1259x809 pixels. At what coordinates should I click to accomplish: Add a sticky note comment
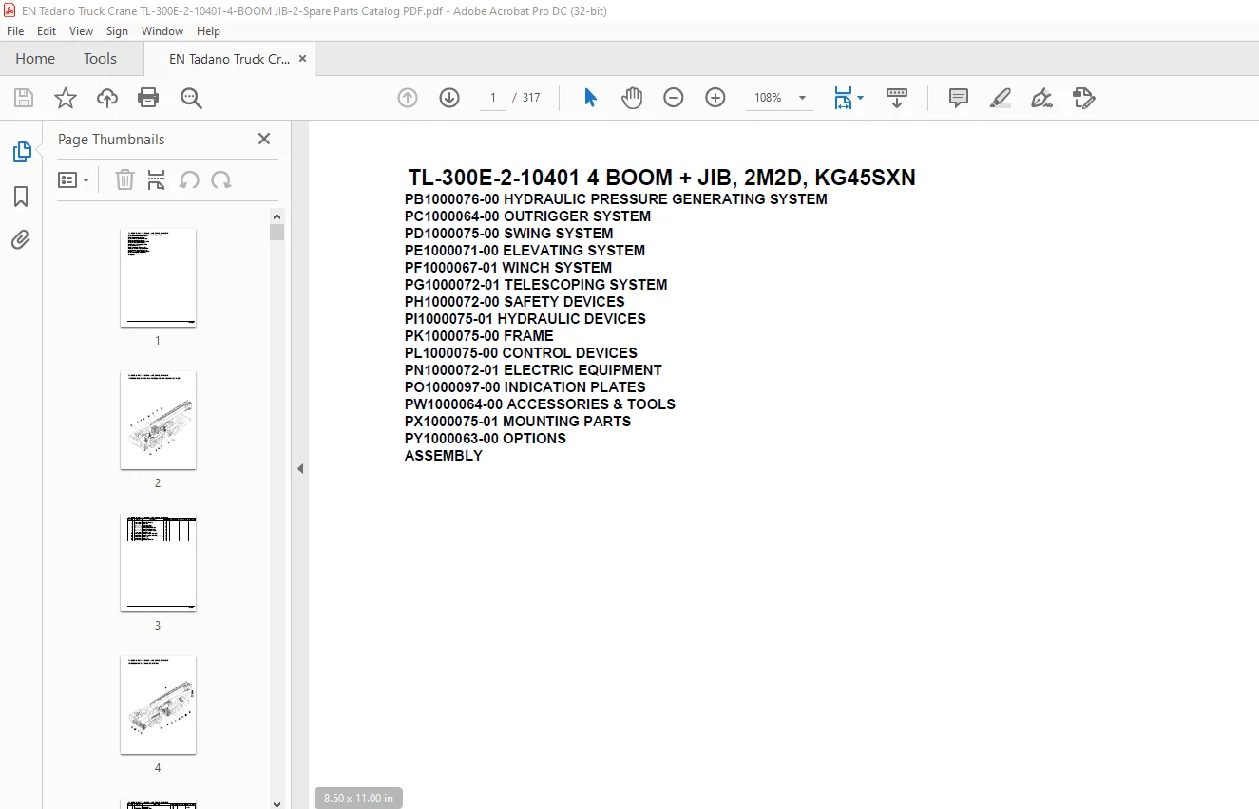point(959,98)
